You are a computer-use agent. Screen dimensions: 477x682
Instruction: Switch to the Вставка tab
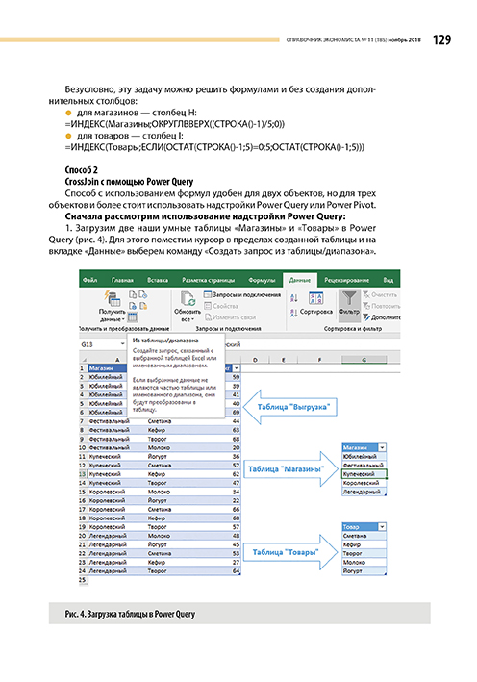point(158,280)
